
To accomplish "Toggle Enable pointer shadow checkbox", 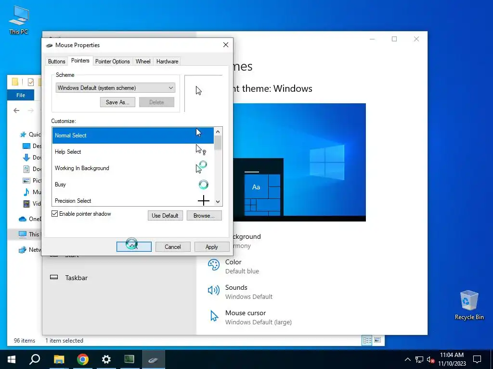I will pos(55,214).
